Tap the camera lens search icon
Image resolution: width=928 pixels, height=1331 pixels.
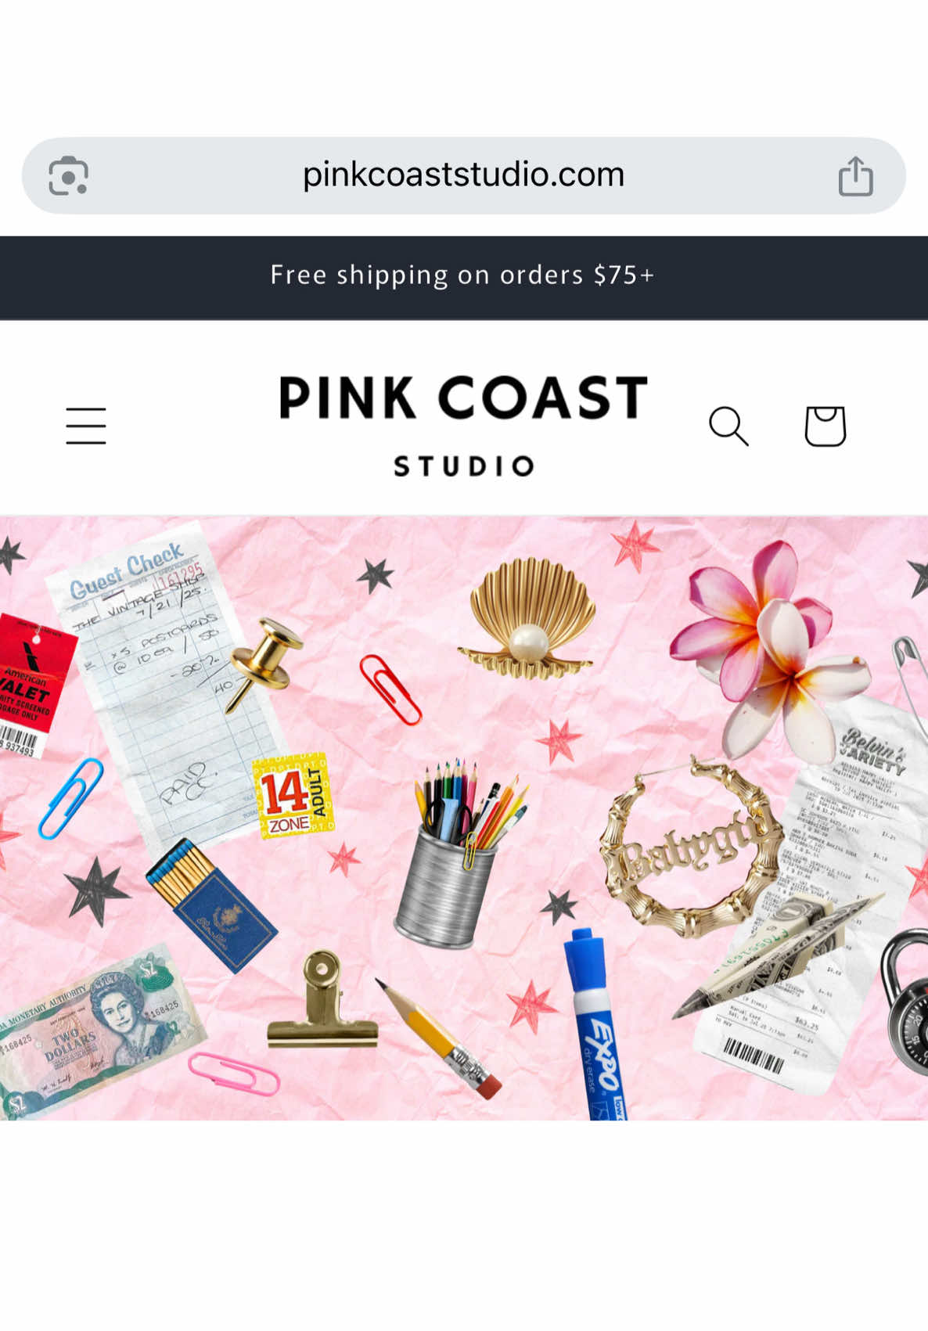point(69,175)
